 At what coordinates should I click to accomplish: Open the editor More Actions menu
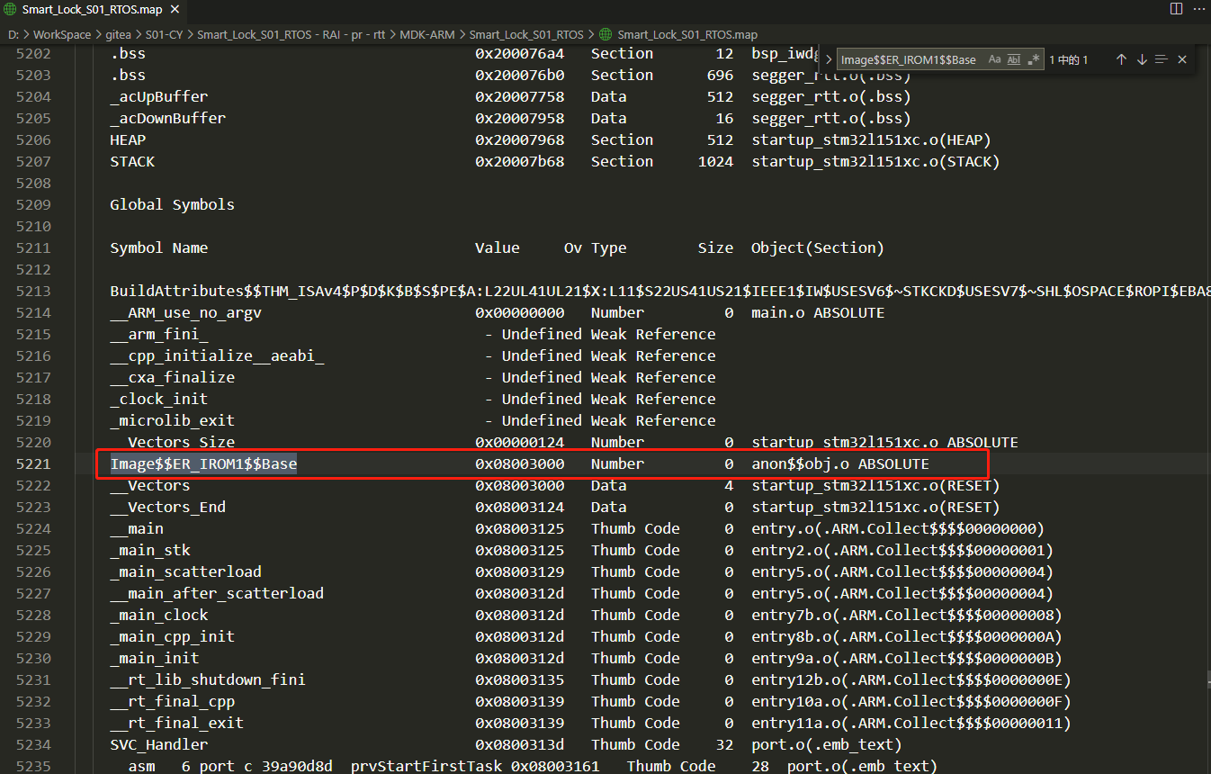coord(1198,9)
